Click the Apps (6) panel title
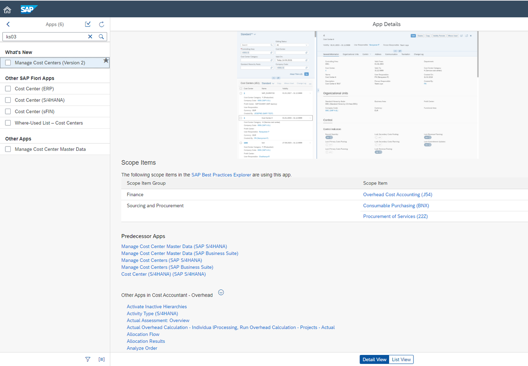528x366 pixels. click(x=55, y=24)
